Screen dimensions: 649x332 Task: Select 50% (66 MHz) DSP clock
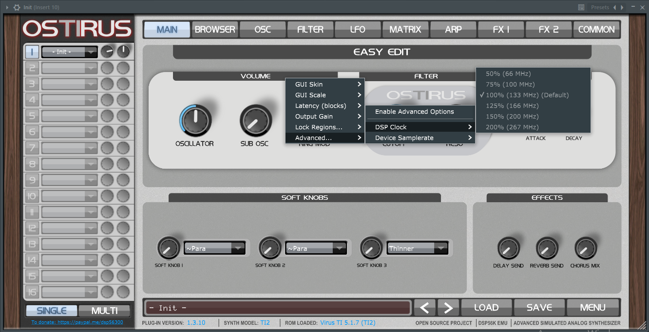click(x=533, y=73)
